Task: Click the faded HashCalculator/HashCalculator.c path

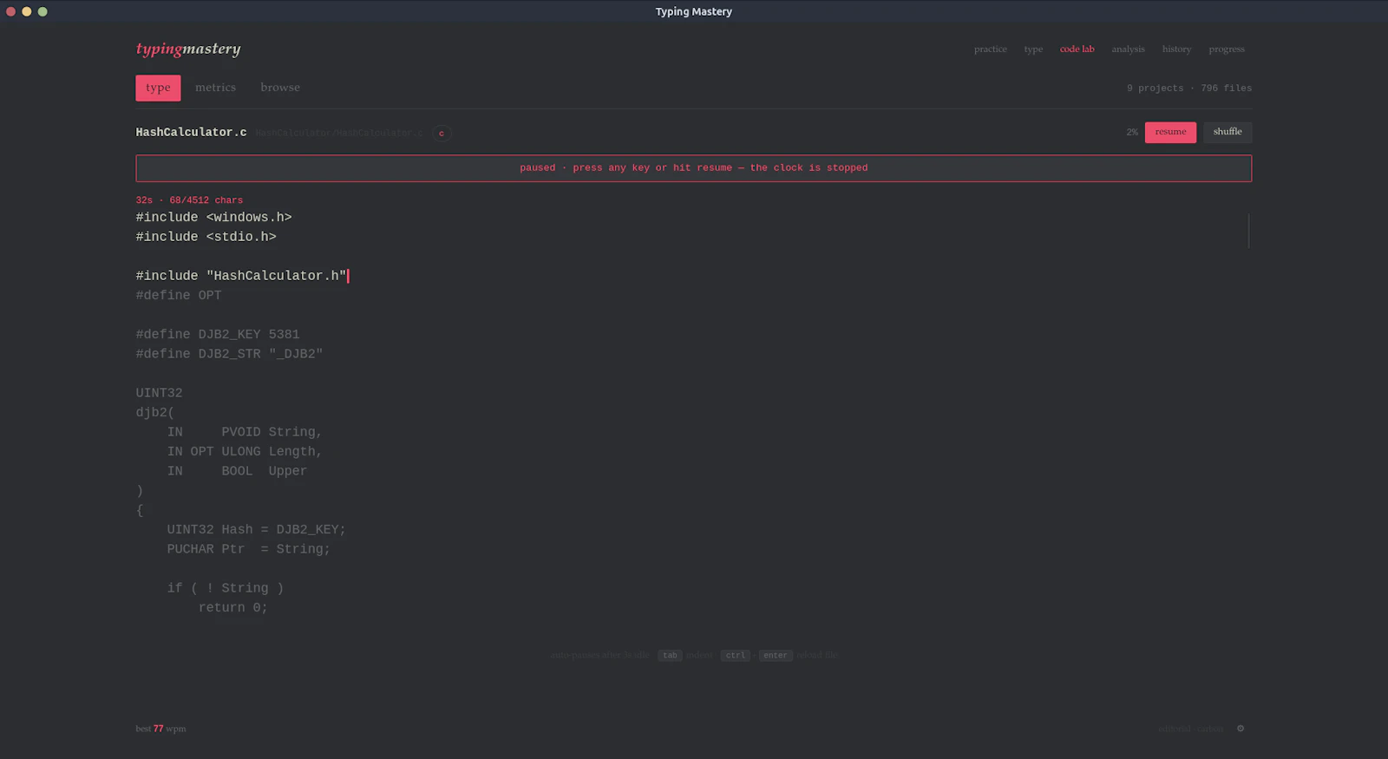Action: 339,134
